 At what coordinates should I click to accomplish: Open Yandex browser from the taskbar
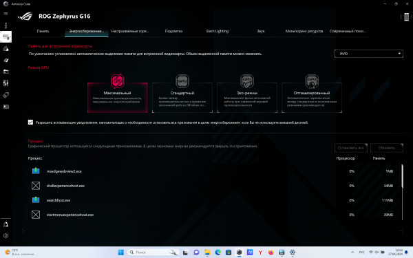coord(260,252)
